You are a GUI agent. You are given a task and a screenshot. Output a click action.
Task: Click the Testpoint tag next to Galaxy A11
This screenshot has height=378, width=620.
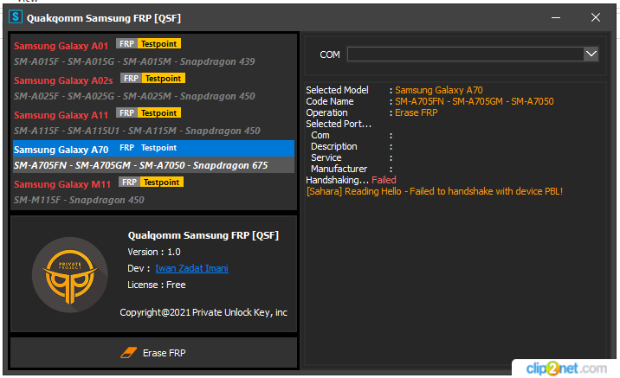(x=159, y=112)
